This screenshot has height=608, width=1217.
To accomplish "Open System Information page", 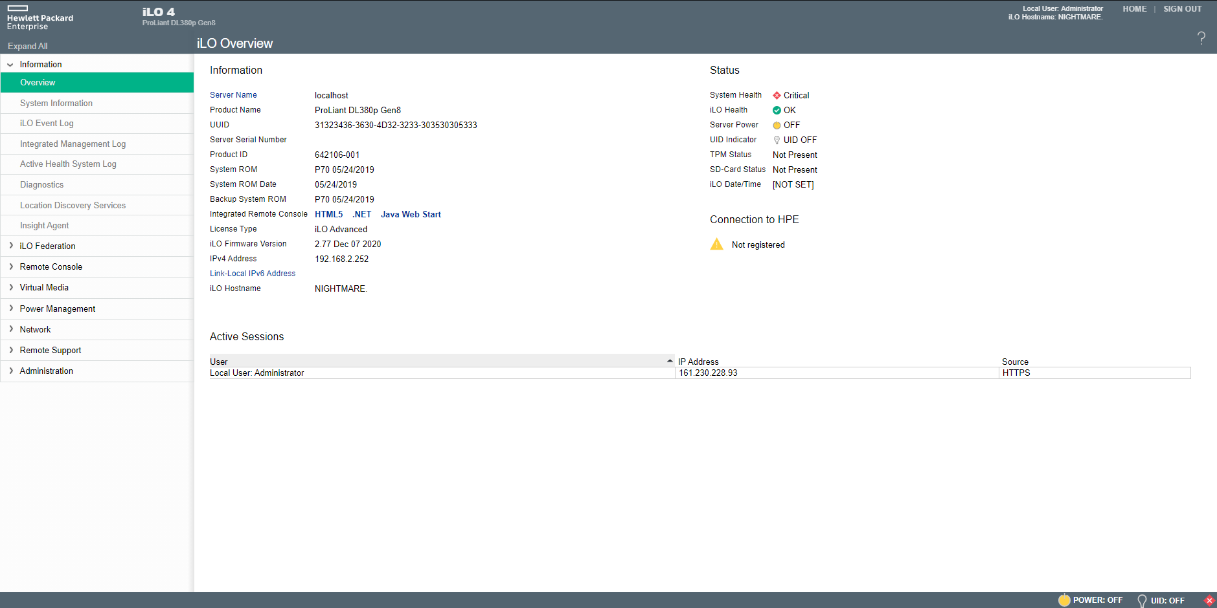I will (97, 103).
